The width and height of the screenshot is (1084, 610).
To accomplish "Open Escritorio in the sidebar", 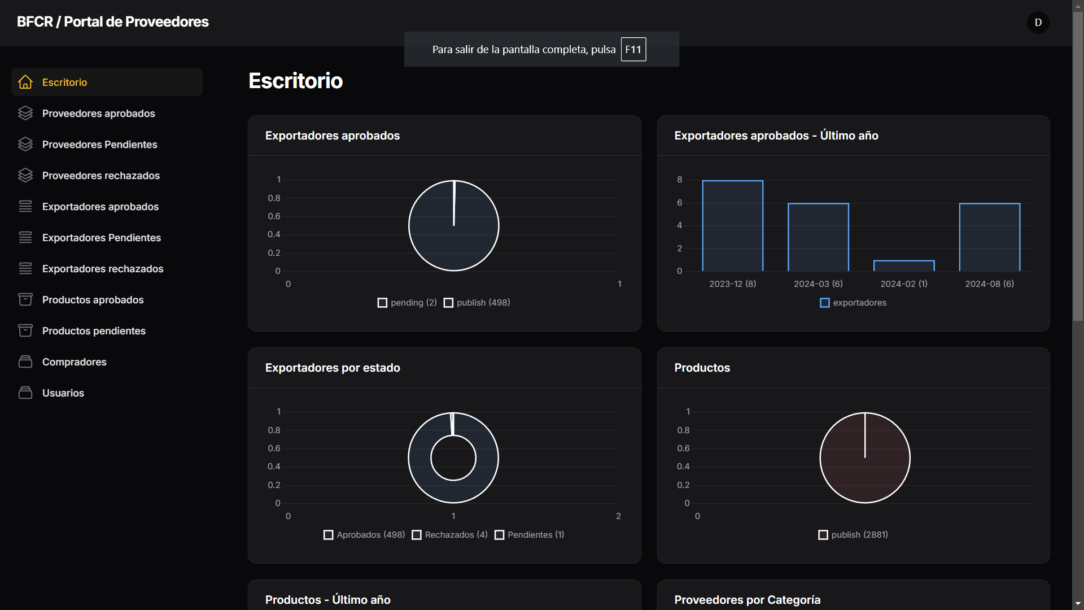I will coord(107,82).
